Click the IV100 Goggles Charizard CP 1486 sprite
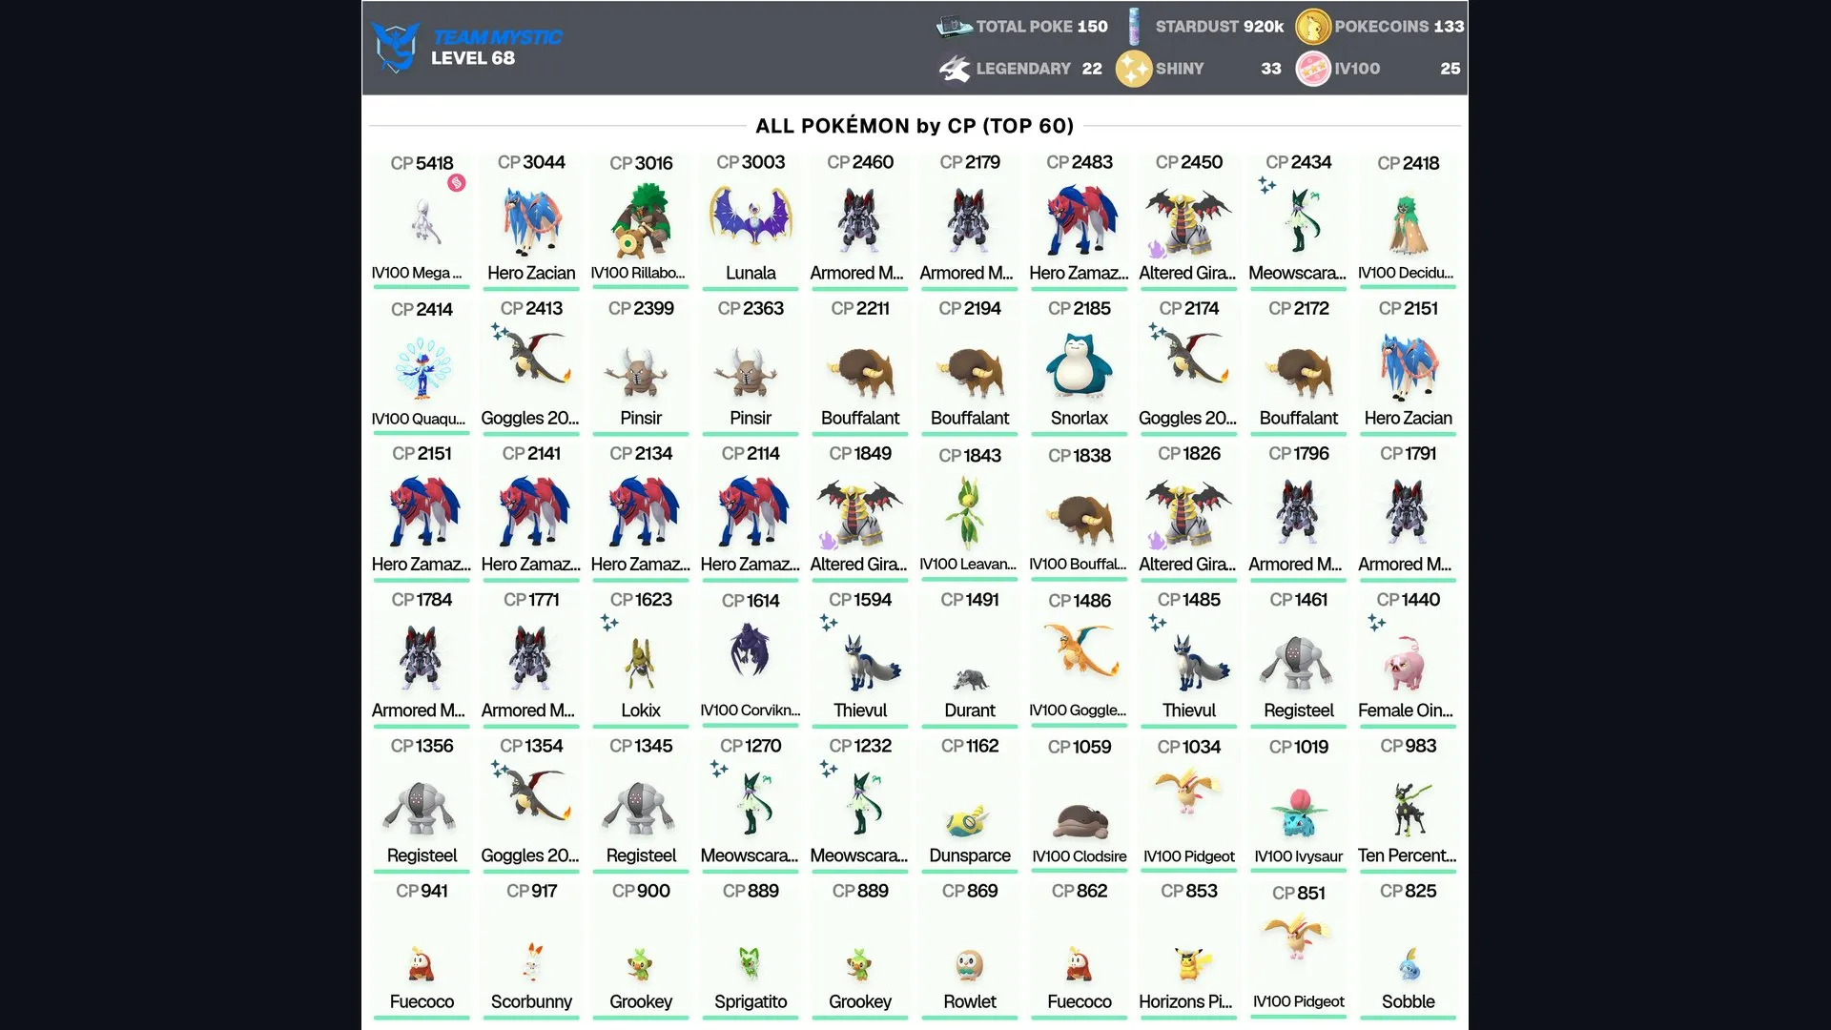1831x1030 pixels. (1080, 650)
